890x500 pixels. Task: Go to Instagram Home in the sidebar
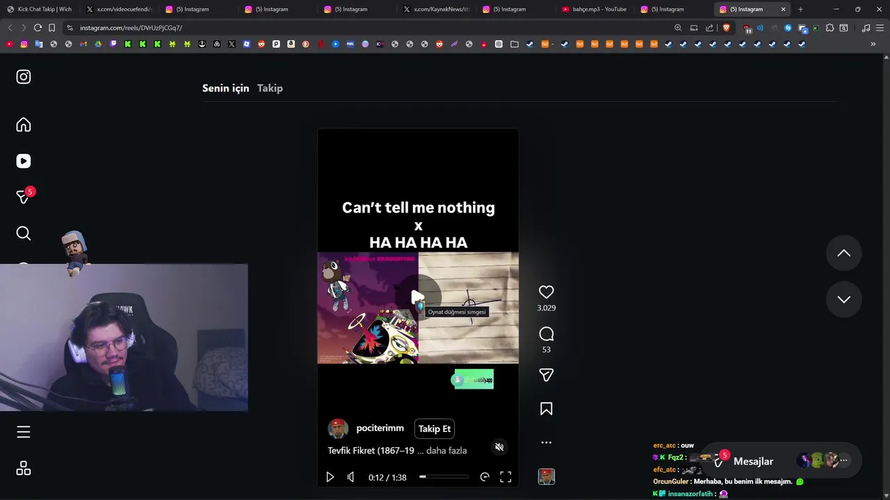(x=24, y=124)
